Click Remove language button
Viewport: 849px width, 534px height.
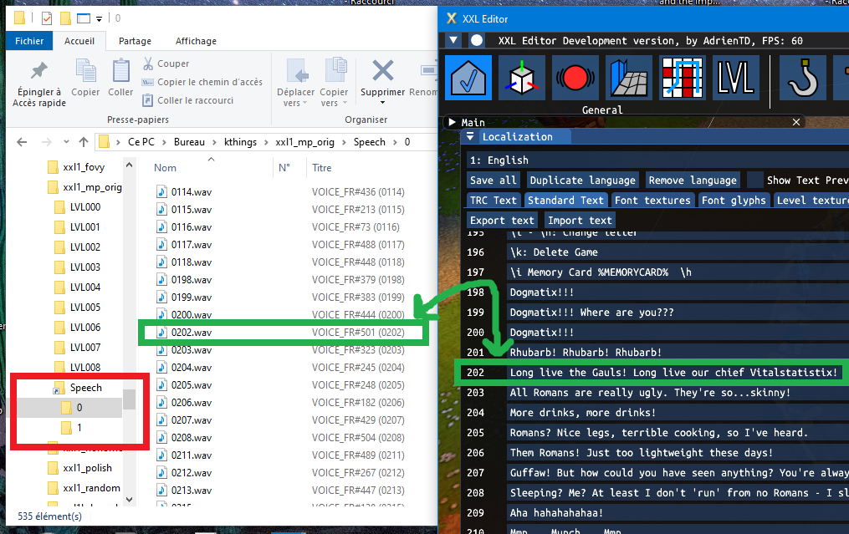(693, 181)
